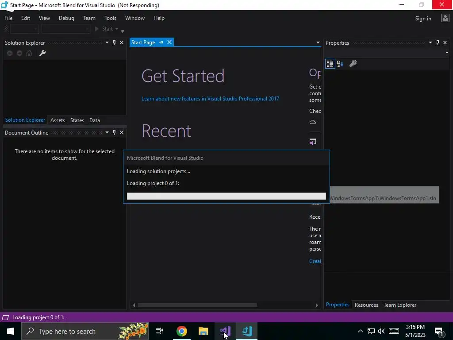The image size is (453, 340).
Task: Open the Debug menu
Action: click(x=66, y=18)
